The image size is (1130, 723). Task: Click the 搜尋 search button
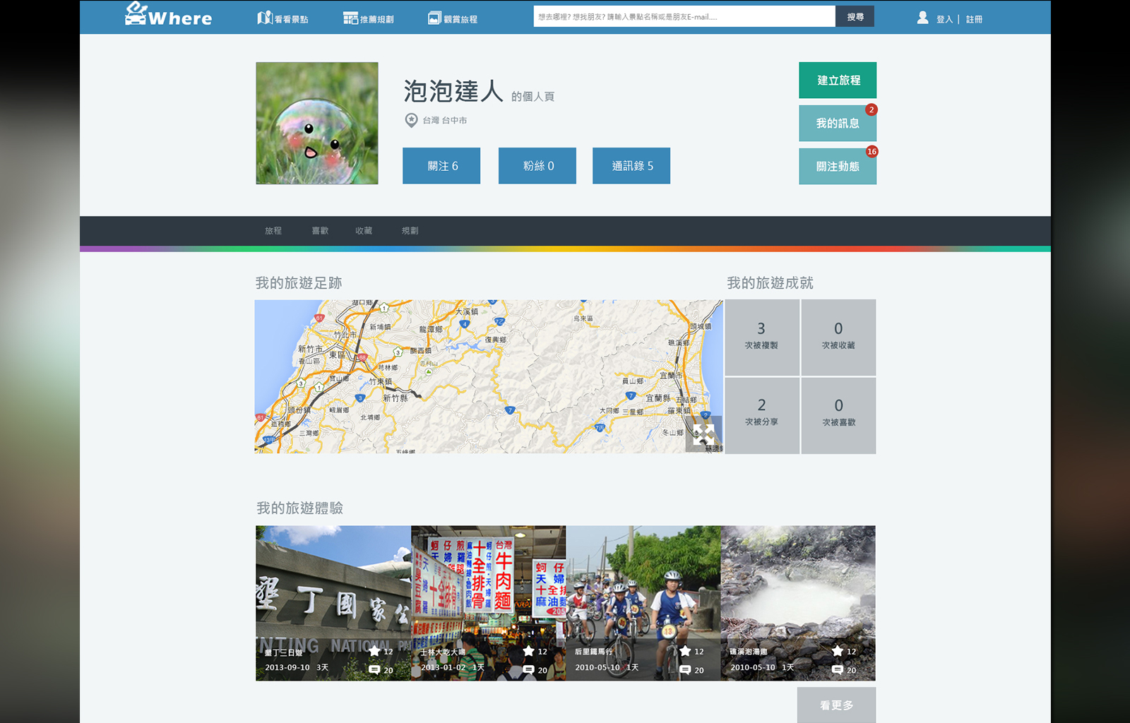(x=855, y=17)
